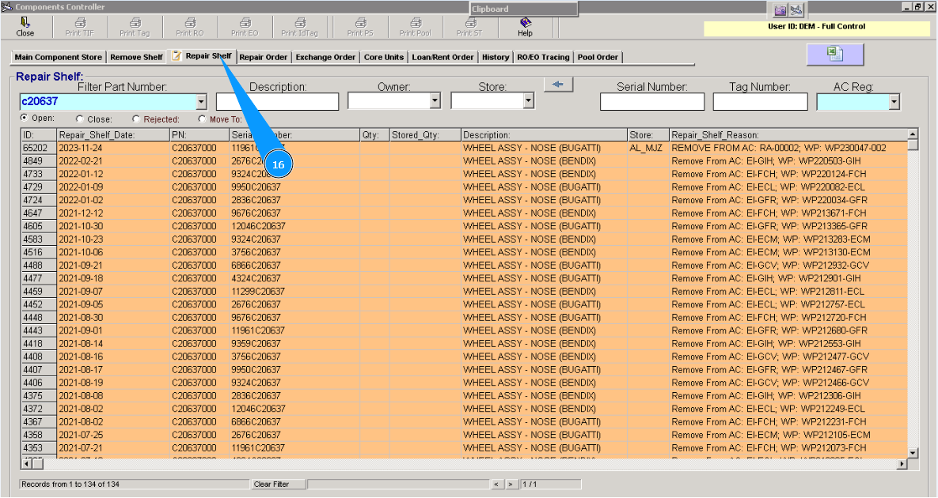
Task: Switch to Repair Order tab
Action: (x=264, y=58)
